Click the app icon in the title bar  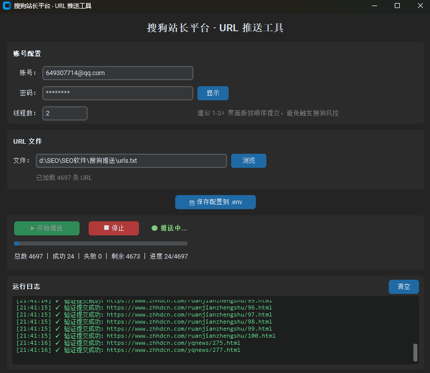tap(7, 6)
